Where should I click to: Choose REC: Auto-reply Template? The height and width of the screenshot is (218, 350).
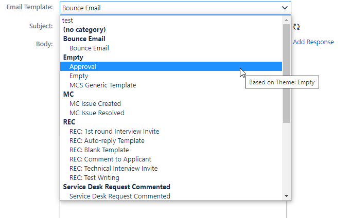[x=171, y=141]
